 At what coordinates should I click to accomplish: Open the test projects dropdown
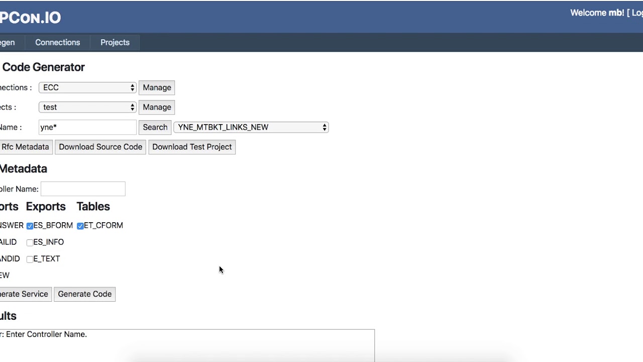coord(87,107)
